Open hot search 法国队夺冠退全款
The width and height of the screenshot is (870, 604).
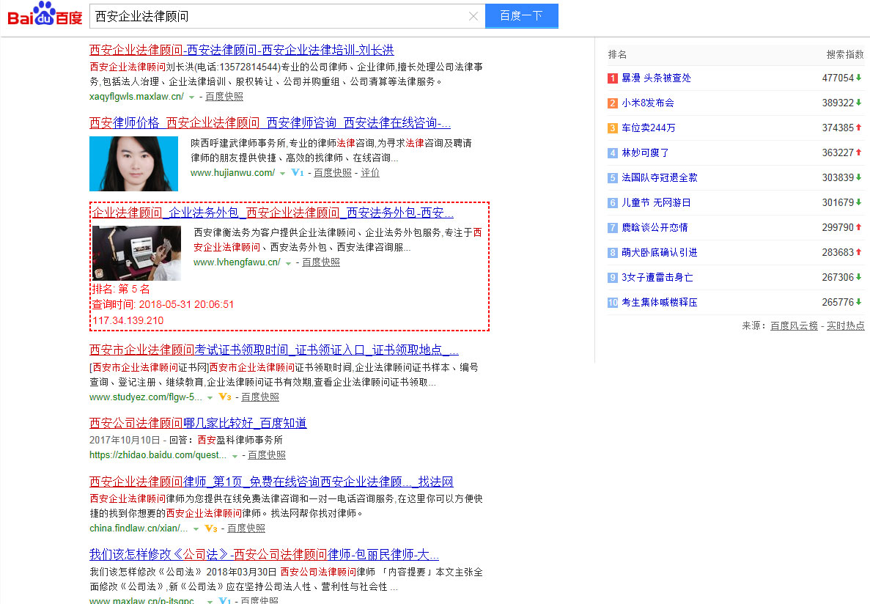coord(659,177)
